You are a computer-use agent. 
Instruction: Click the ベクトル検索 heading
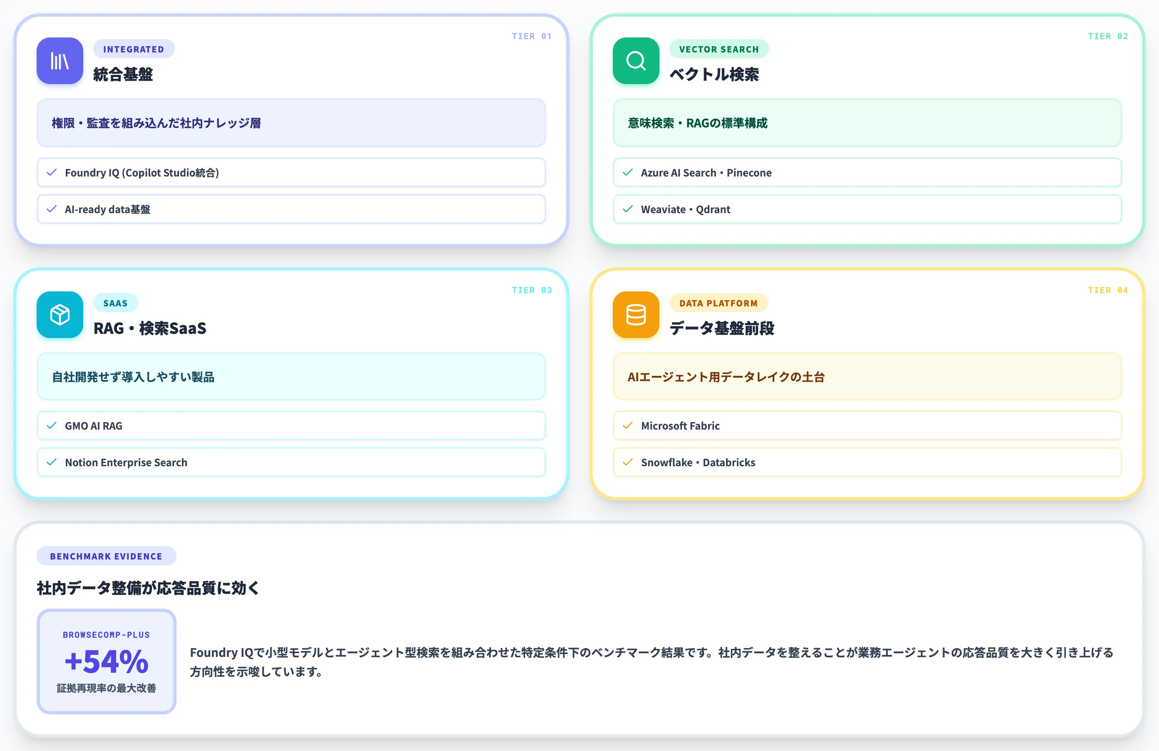coord(714,75)
